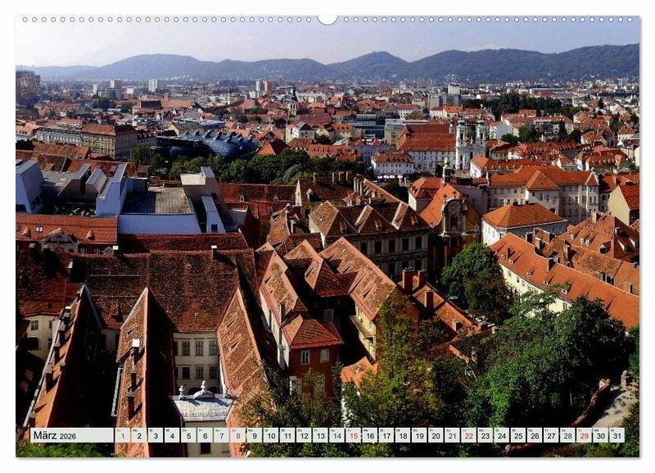655x473 pixels.
Task: Select day 5 in the calendar strip
Action: (188, 435)
